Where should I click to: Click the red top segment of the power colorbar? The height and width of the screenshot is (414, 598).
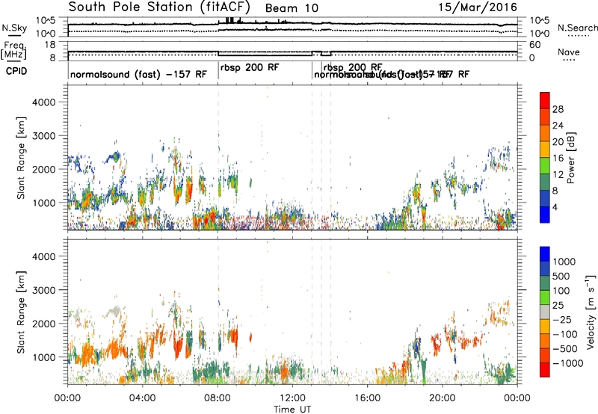[545, 100]
